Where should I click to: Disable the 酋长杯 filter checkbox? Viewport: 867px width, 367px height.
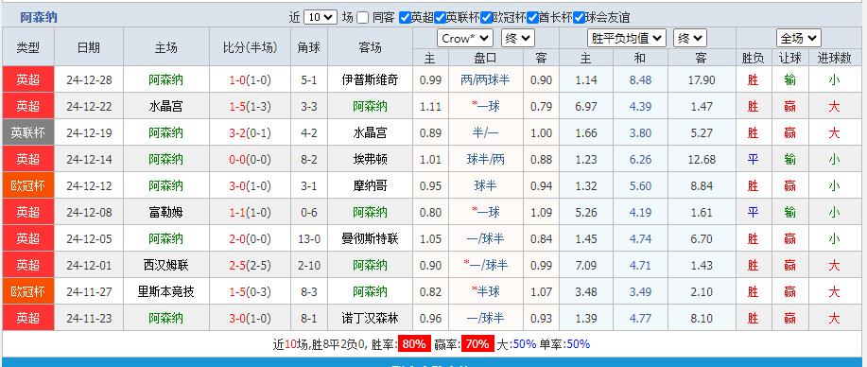pyautogui.click(x=532, y=18)
